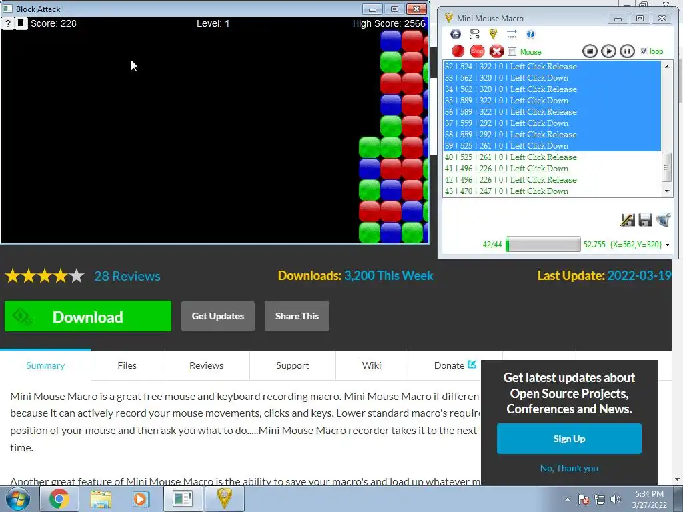Image resolution: width=683 pixels, height=512 pixels.
Task: Enable the Mouse recording checkbox
Action: coord(512,52)
